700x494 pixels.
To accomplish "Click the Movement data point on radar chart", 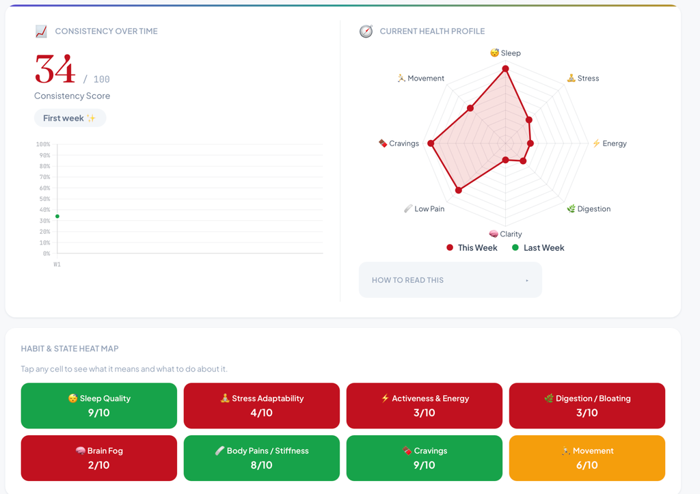I will click(x=470, y=108).
